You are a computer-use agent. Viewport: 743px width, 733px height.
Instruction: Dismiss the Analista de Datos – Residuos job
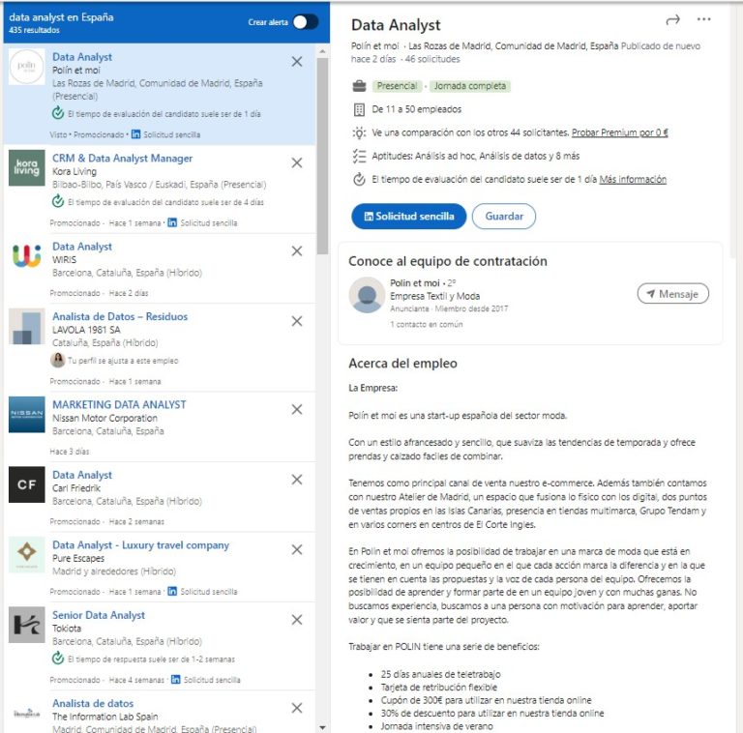click(297, 321)
